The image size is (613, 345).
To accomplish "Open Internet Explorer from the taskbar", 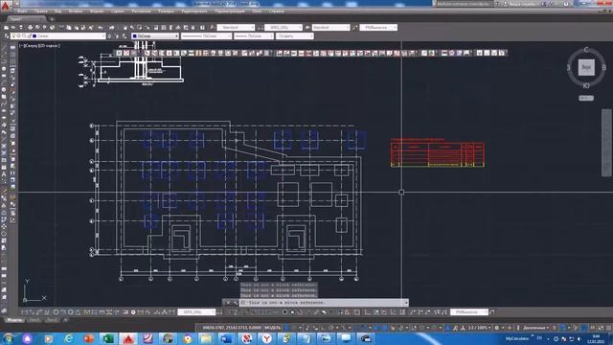I will click(x=68, y=338).
